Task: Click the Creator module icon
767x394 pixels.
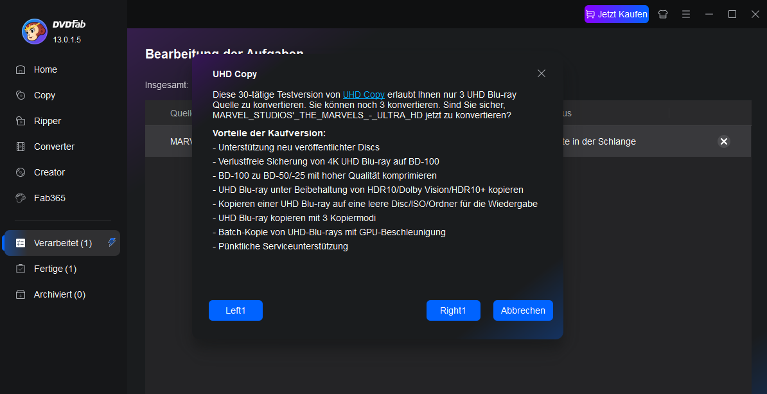Action: click(21, 172)
